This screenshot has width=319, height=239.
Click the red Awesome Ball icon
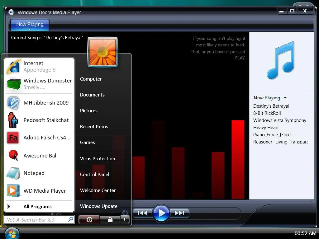tap(13, 154)
